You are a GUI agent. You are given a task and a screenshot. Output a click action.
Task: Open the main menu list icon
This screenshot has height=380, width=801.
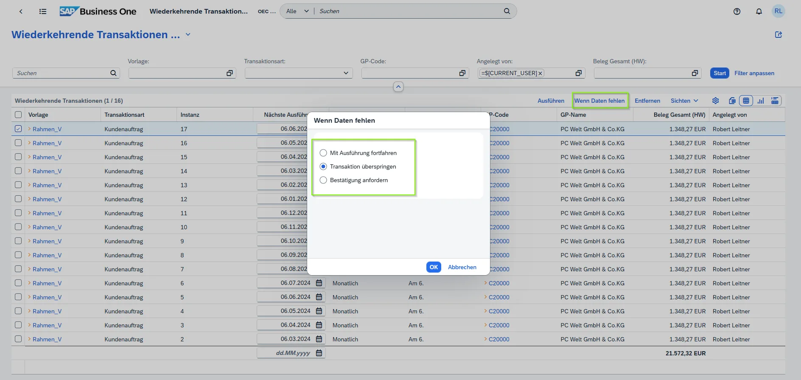pyautogui.click(x=43, y=11)
